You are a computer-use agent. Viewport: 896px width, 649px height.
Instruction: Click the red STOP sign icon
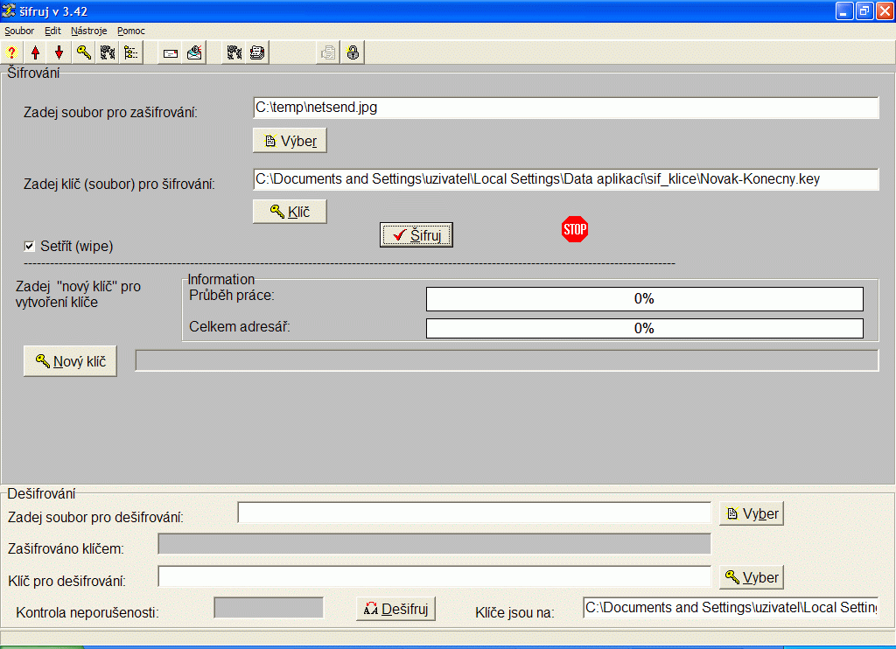pyautogui.click(x=574, y=229)
